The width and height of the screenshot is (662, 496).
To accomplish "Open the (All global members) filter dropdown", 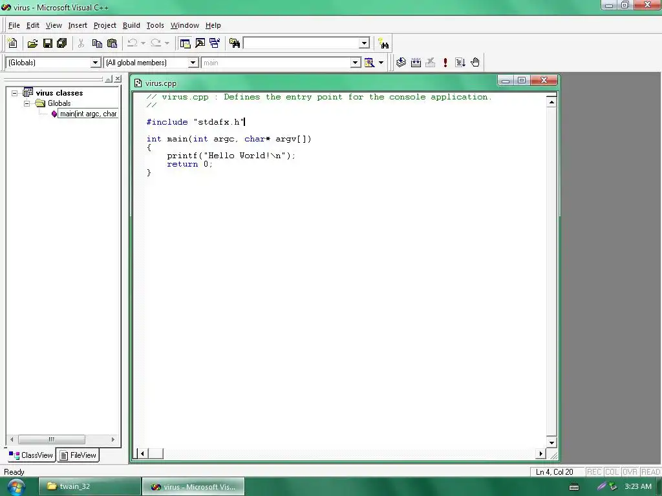I will tap(193, 63).
